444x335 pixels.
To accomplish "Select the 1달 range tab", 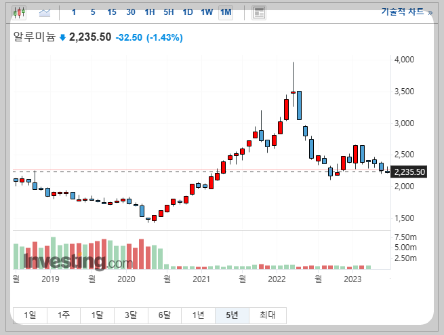I will point(97,315).
